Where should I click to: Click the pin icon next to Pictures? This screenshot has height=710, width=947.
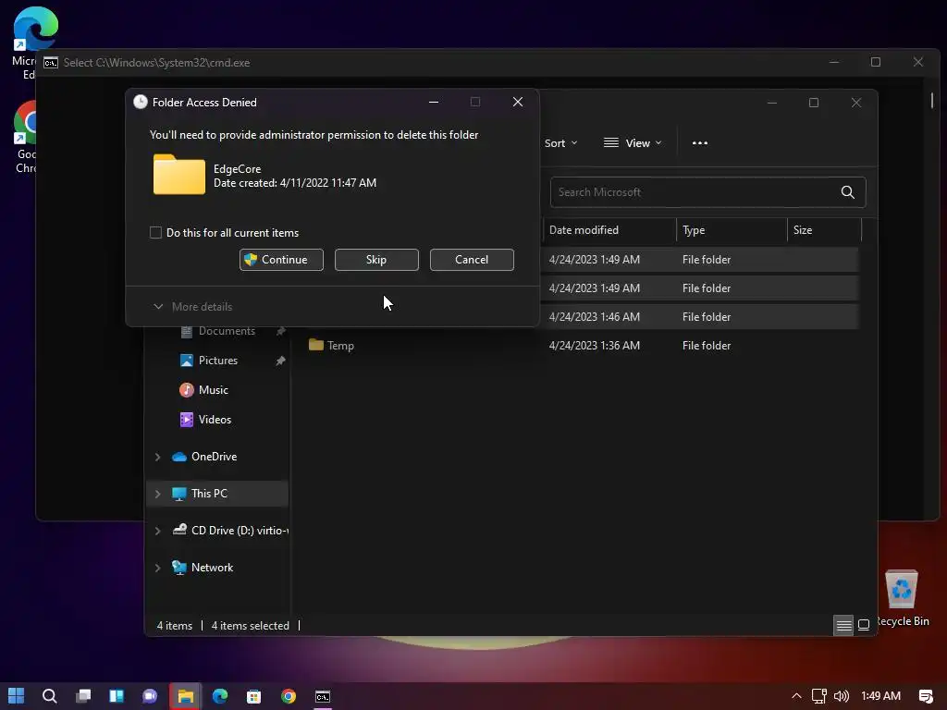pos(280,361)
